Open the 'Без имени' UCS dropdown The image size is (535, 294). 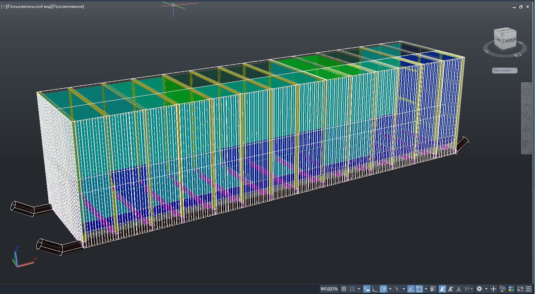click(505, 71)
